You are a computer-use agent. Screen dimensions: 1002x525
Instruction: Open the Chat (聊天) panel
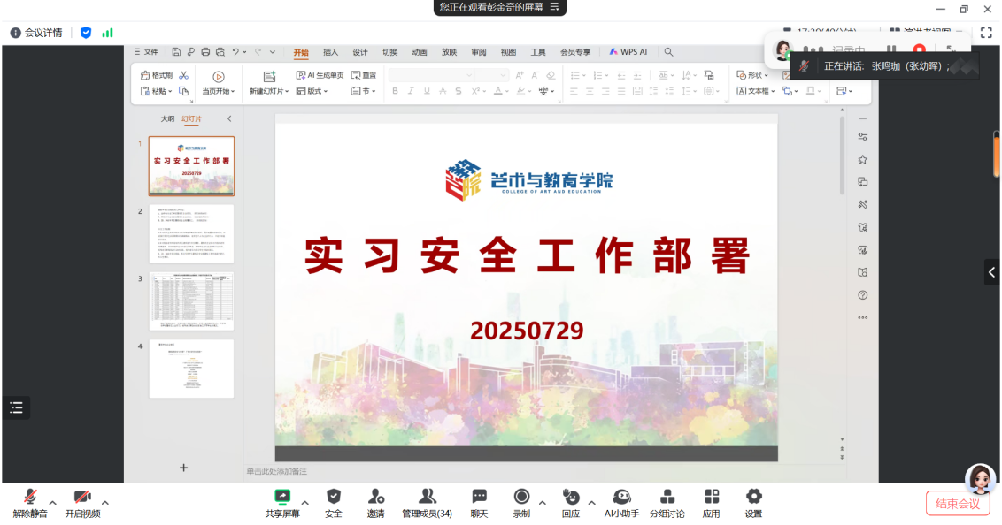pos(479,498)
